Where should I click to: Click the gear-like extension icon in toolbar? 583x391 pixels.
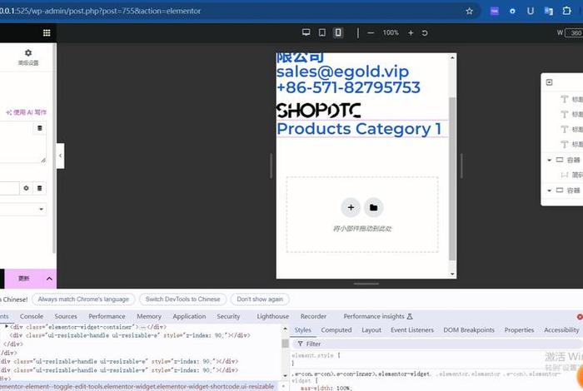pyautogui.click(x=512, y=11)
